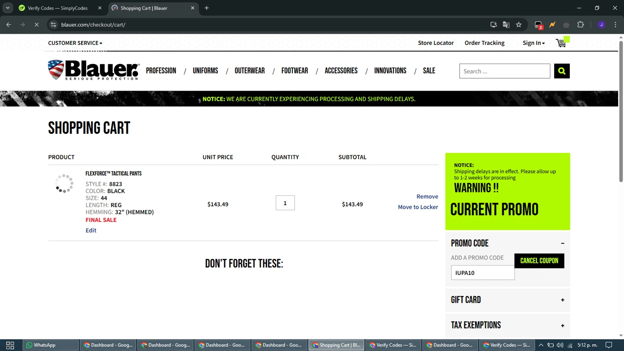Click the shopping cart icon in header
The image size is (624, 351).
(x=562, y=42)
